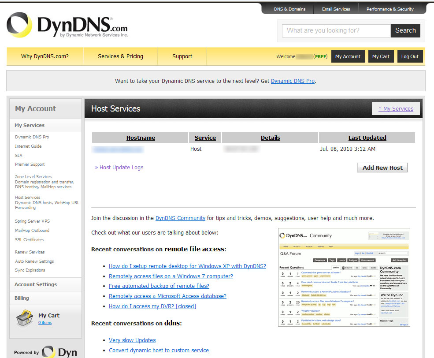Click the My Cart label in the sidebar
Screen dimensions: 434x358
tap(49, 315)
